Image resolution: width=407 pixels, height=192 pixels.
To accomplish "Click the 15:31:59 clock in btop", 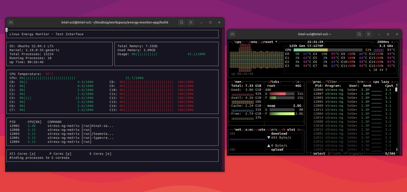I will point(315,42).
